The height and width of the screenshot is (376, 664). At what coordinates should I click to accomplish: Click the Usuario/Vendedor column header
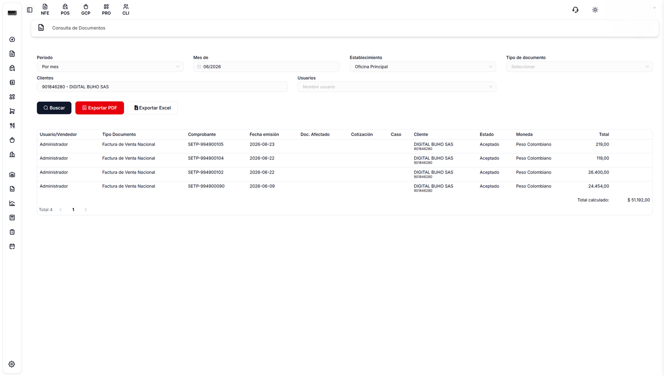tap(59, 134)
